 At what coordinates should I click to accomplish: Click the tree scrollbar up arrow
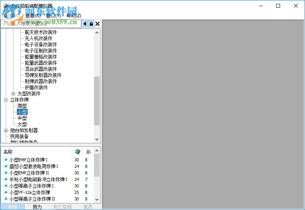click(97, 33)
